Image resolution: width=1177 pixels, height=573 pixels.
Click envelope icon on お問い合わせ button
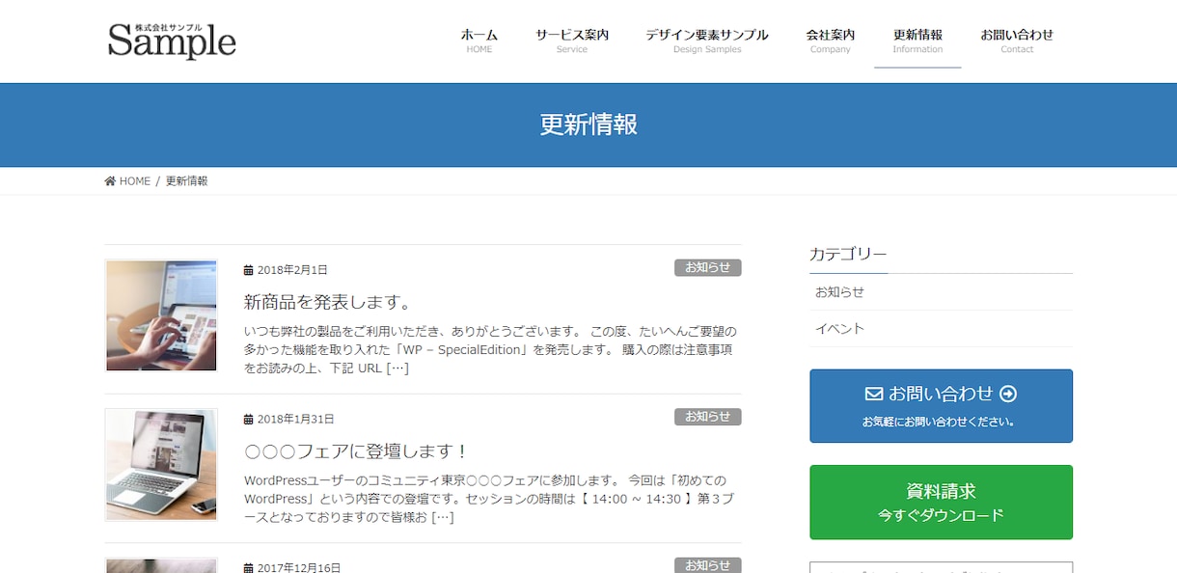pyautogui.click(x=874, y=394)
